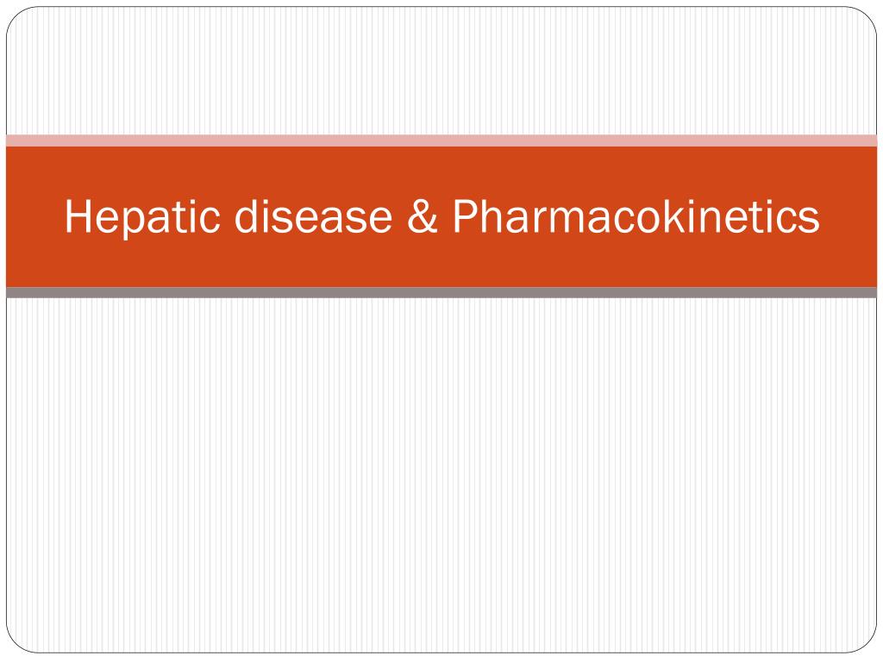Select the word "Pharmacokinetics" in the title
The width and height of the screenshot is (883, 662).
636,216
